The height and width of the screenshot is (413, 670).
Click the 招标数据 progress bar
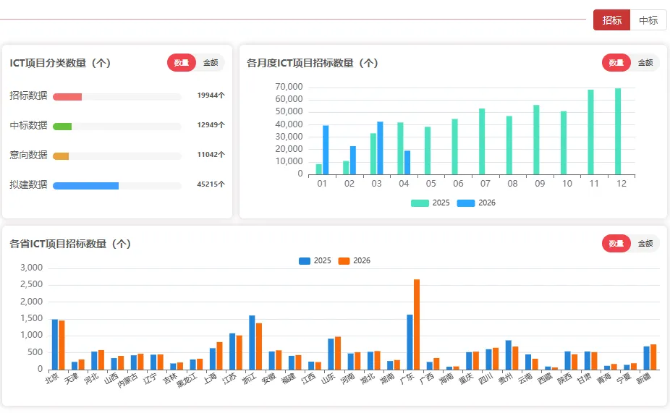pos(117,97)
